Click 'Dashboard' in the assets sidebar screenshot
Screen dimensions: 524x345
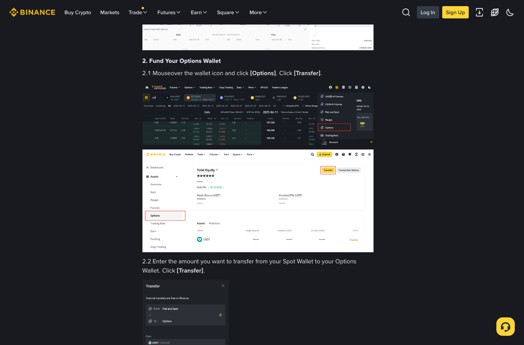point(155,168)
